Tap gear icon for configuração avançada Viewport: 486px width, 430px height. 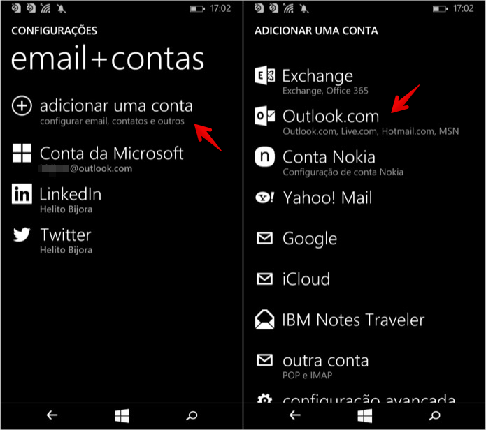click(x=264, y=399)
